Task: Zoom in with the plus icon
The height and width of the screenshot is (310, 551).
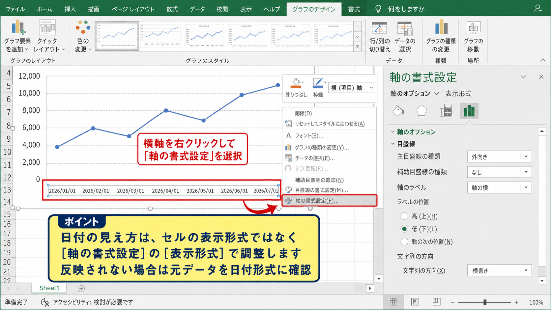Action: [x=516, y=302]
